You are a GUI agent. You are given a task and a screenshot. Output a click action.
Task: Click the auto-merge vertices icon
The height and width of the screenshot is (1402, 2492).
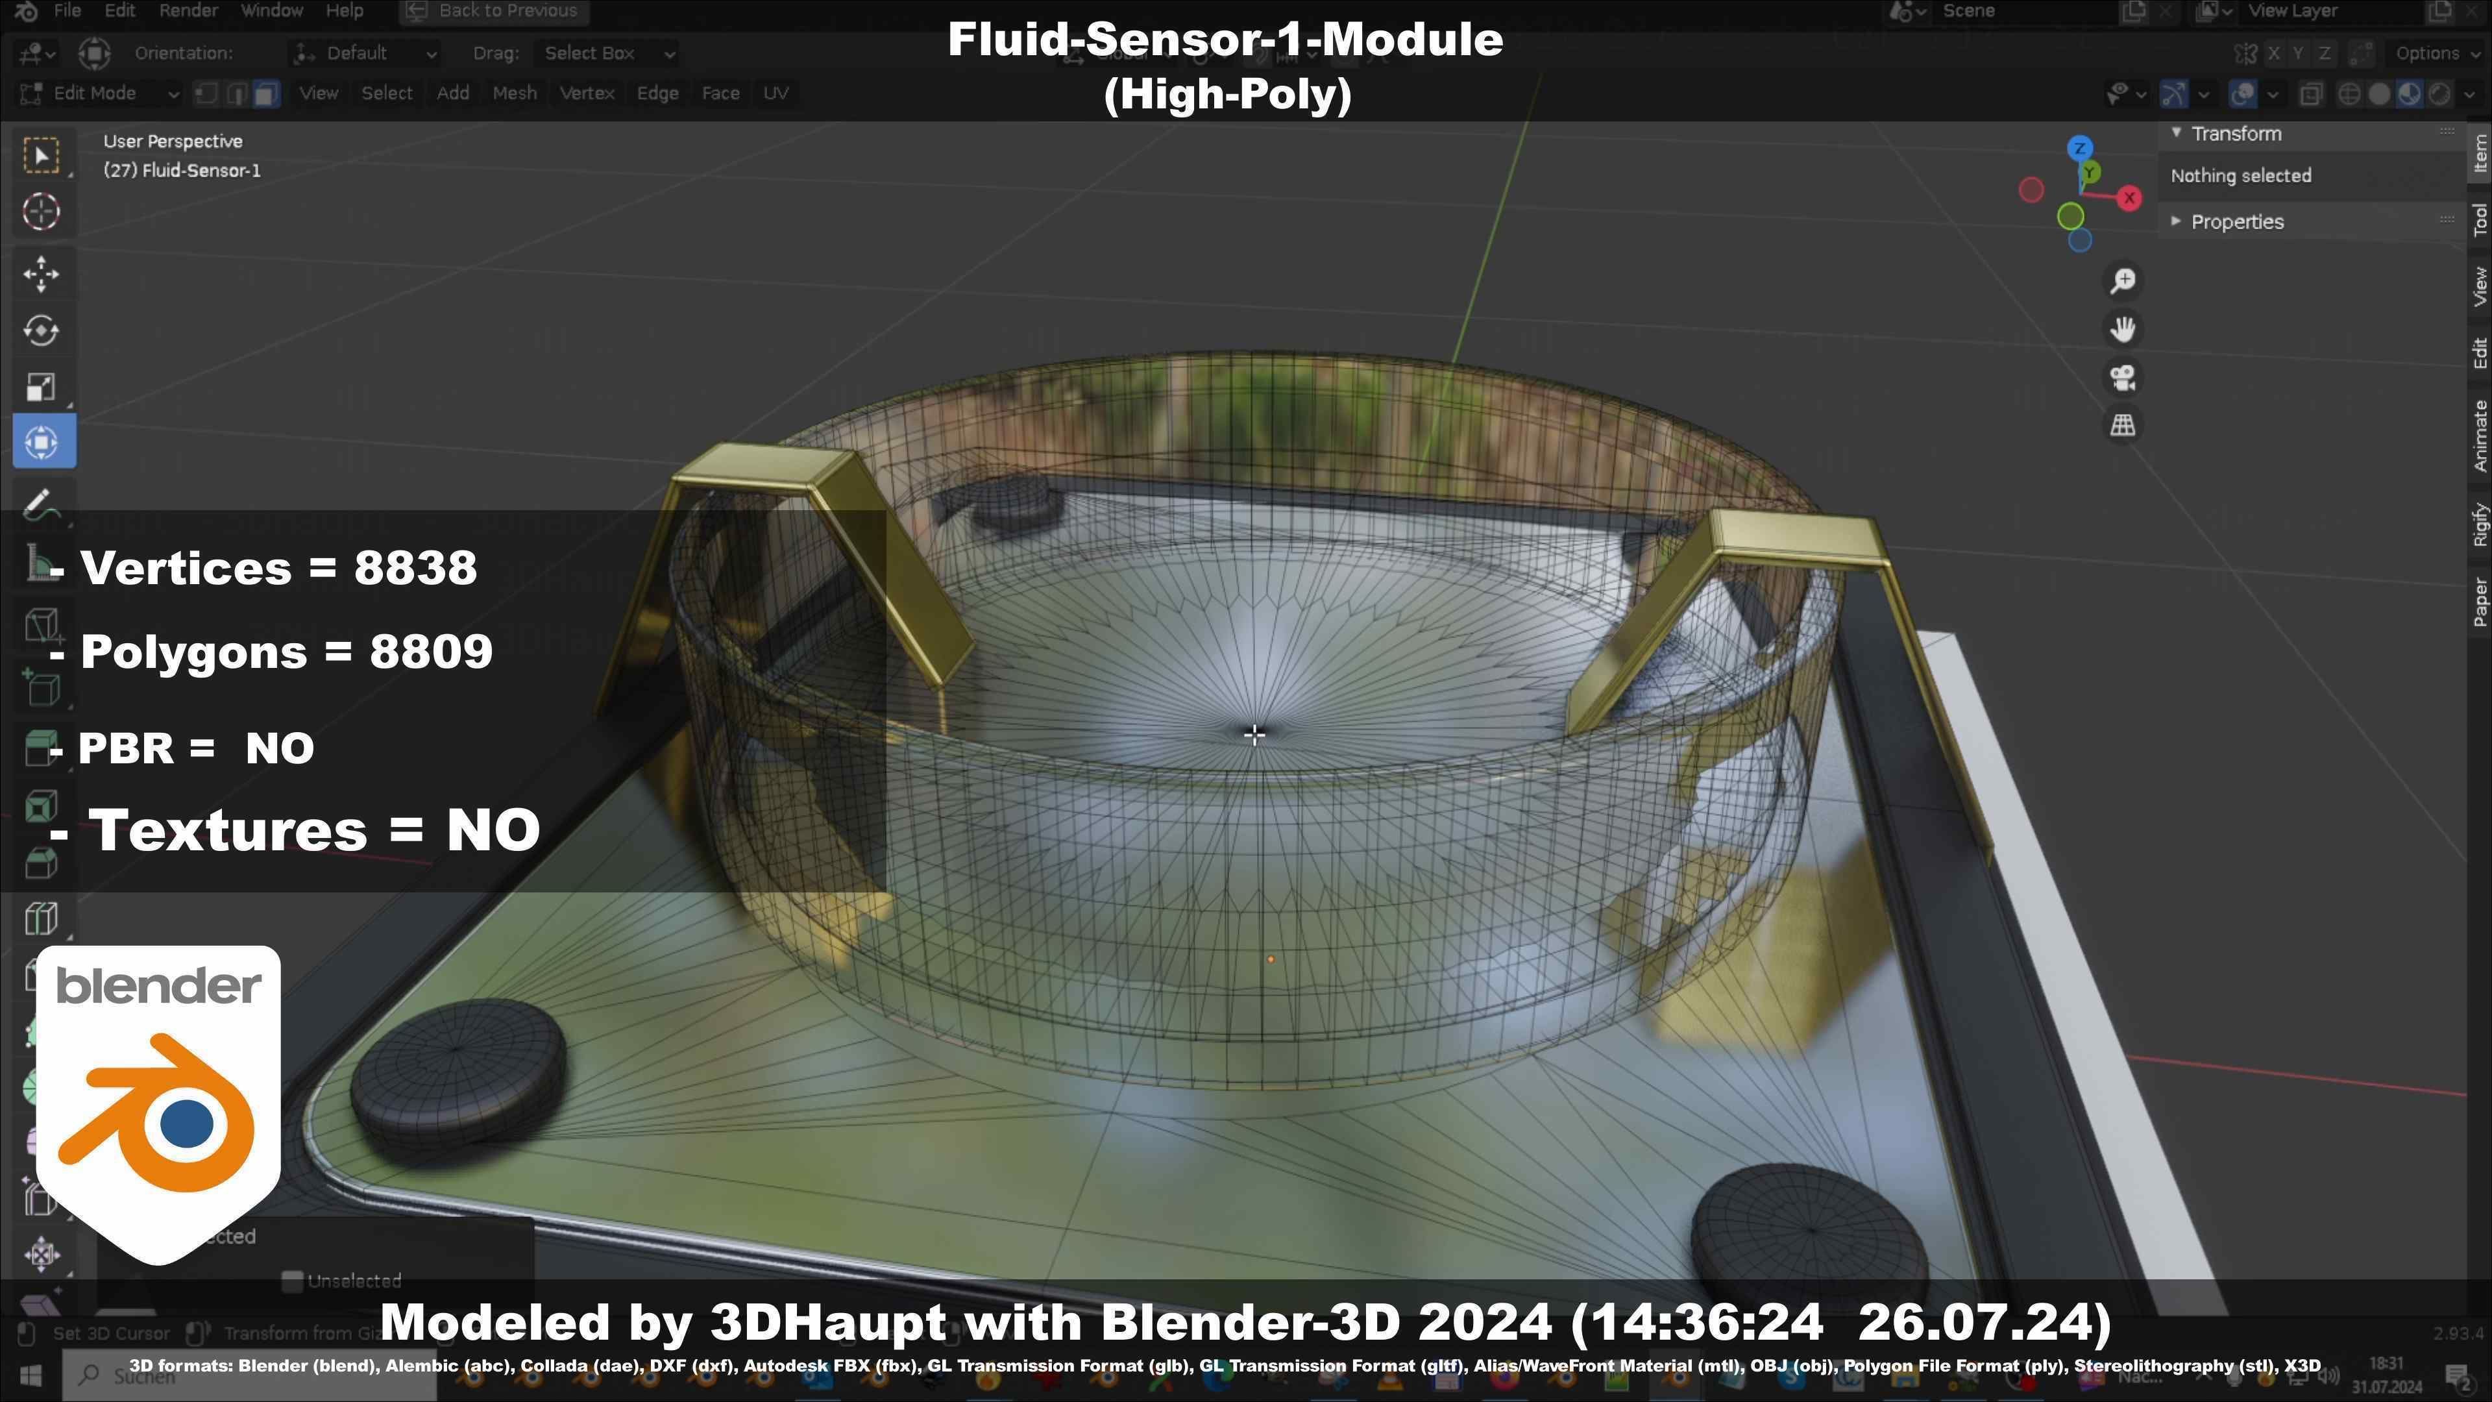coord(2362,53)
